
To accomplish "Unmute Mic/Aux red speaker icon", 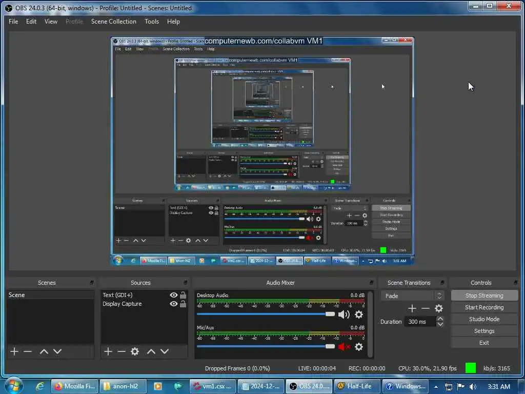I will pos(344,347).
